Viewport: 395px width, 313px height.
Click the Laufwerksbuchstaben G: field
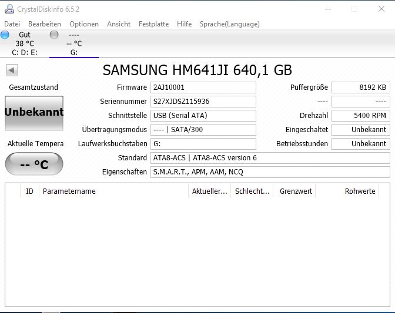[203, 144]
